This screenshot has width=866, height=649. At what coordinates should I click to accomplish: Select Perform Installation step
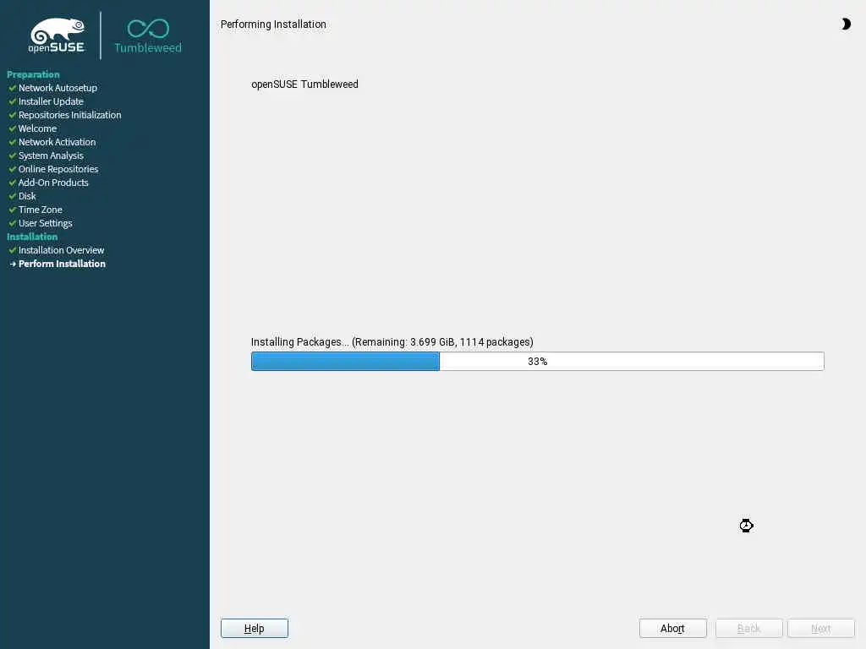coord(62,264)
